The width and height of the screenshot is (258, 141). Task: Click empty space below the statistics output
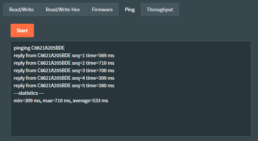click(x=131, y=120)
